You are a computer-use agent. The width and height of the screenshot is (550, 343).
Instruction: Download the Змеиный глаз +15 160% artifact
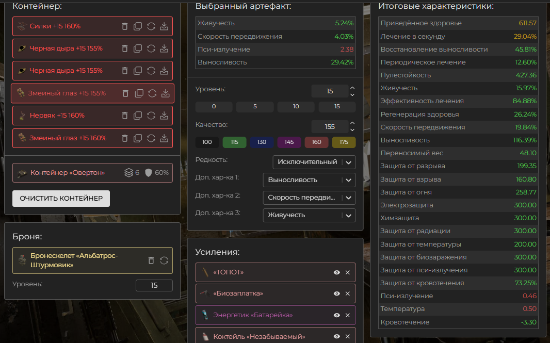(x=164, y=138)
